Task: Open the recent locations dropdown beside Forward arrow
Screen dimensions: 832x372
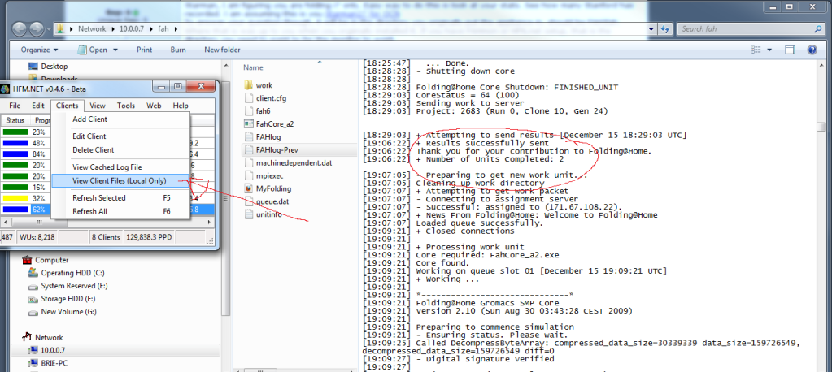Action: coord(49,29)
